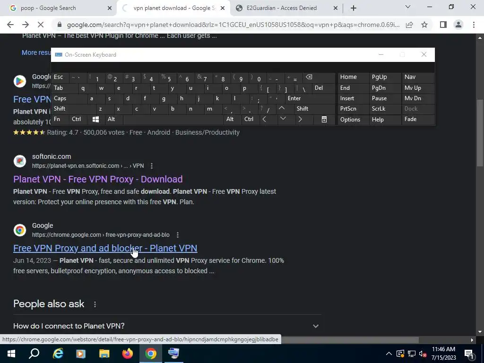Click the up arrow key on On-Screen Keyboard
Viewport: 484px width, 363px height.
coord(282,109)
